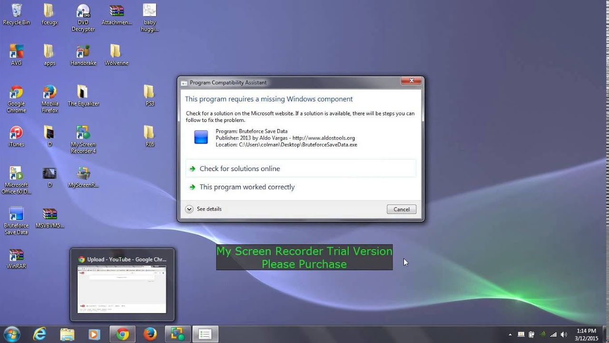Launch Handbrake desktop shortcut
The height and width of the screenshot is (343, 609).
[83, 55]
